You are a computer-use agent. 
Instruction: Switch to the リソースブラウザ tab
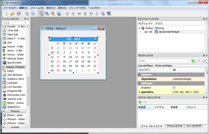tap(194, 126)
